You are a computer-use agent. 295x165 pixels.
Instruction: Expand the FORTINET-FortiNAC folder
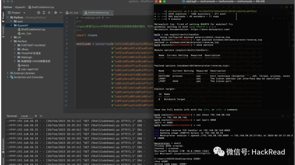[15, 45]
